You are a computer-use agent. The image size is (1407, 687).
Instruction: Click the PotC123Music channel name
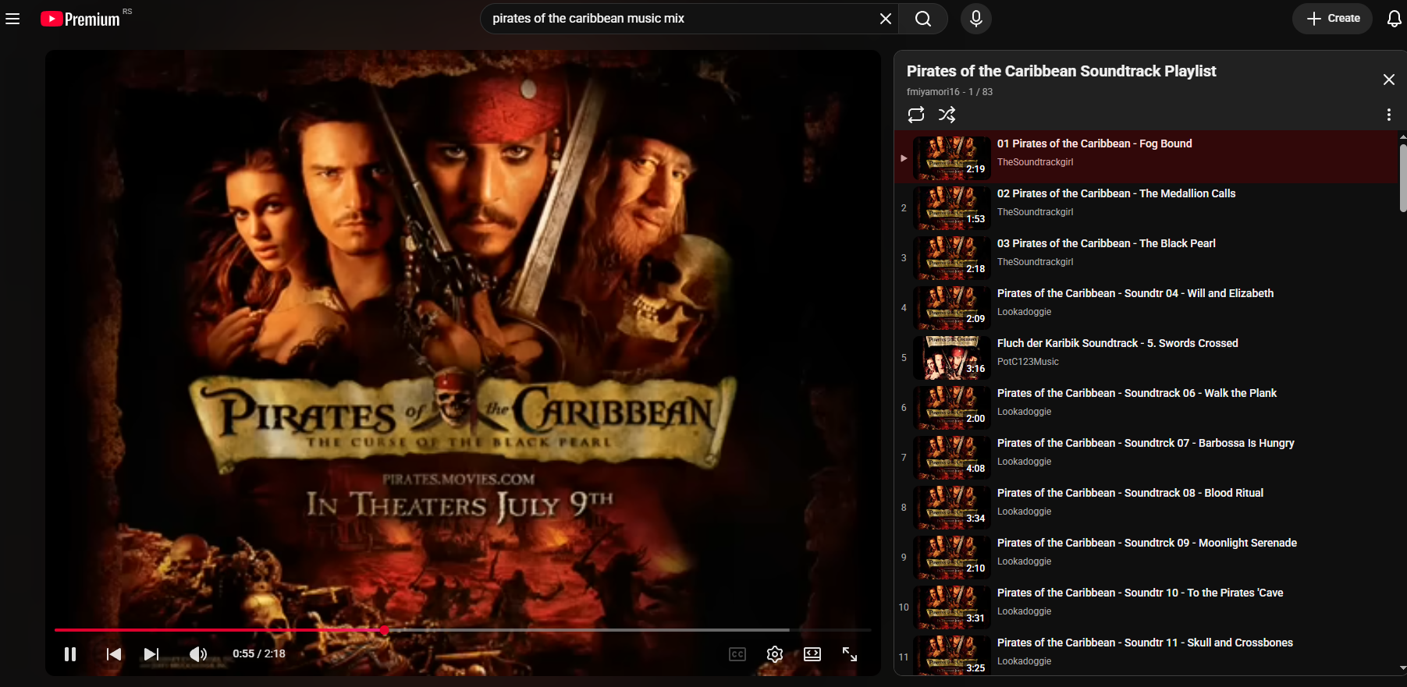[x=1028, y=362]
